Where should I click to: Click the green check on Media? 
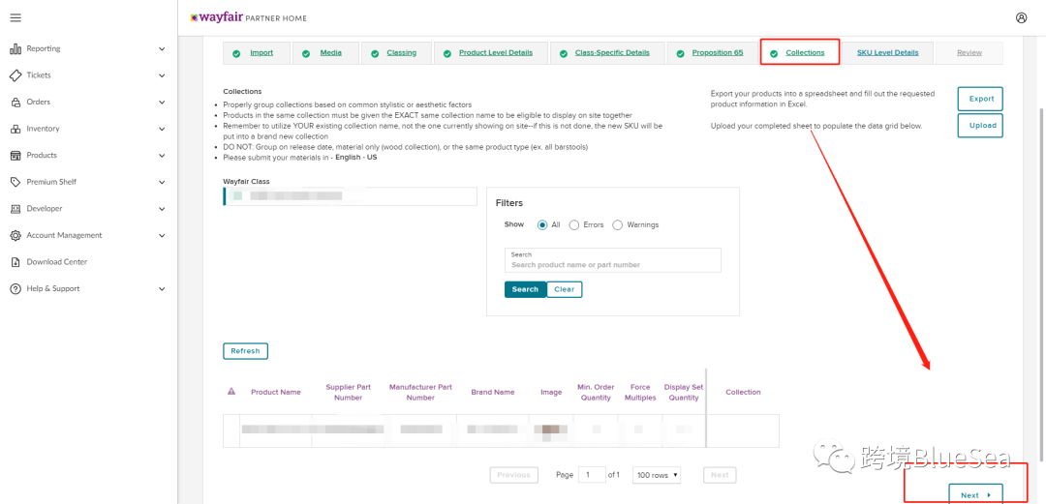pos(305,53)
